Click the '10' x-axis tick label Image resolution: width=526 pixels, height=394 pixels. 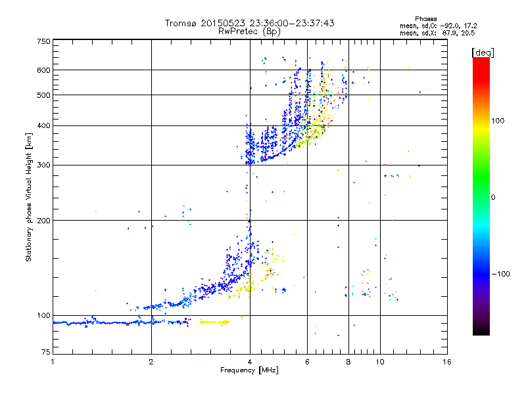380,362
